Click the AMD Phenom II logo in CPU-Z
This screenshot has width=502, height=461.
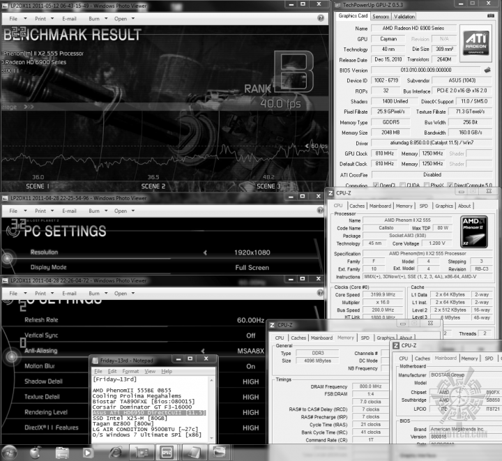(x=474, y=232)
